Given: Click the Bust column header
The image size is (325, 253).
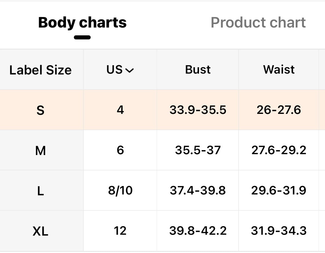Looking at the screenshot, I should [198, 70].
